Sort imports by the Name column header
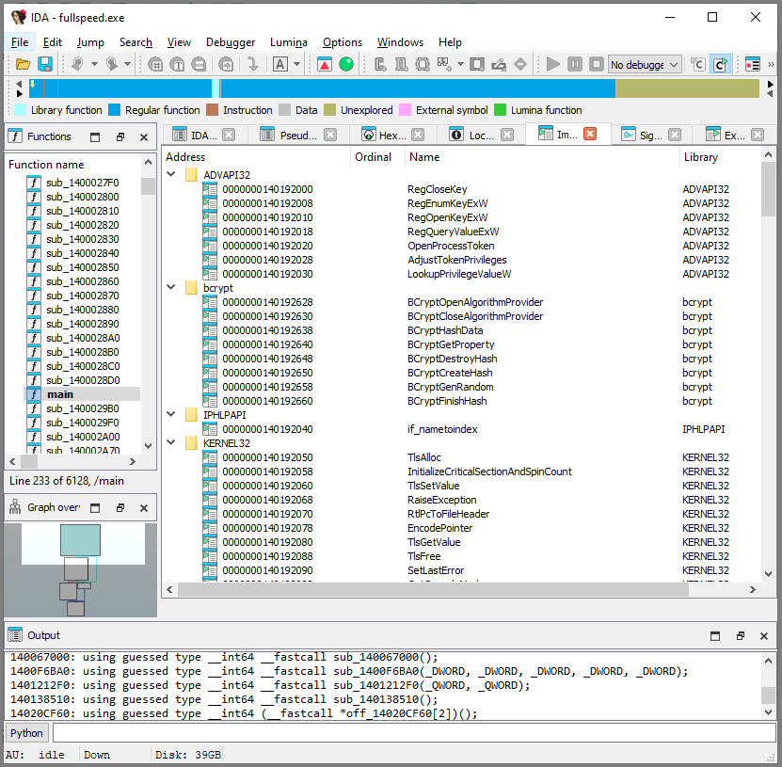The height and width of the screenshot is (767, 782). (x=425, y=157)
